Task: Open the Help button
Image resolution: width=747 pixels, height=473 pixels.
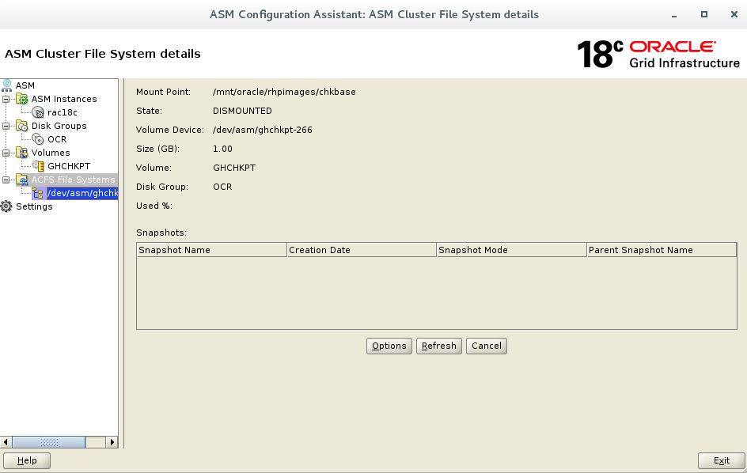Action: click(x=27, y=460)
